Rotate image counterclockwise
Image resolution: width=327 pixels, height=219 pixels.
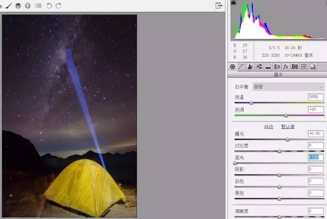(49, 6)
